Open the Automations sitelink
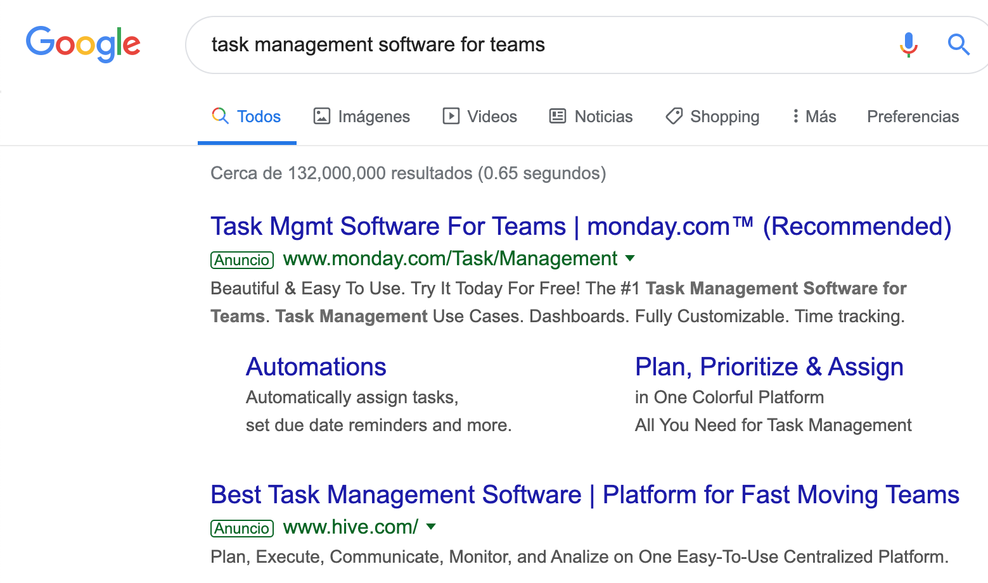Screen dimensions: 988x583 pos(316,367)
